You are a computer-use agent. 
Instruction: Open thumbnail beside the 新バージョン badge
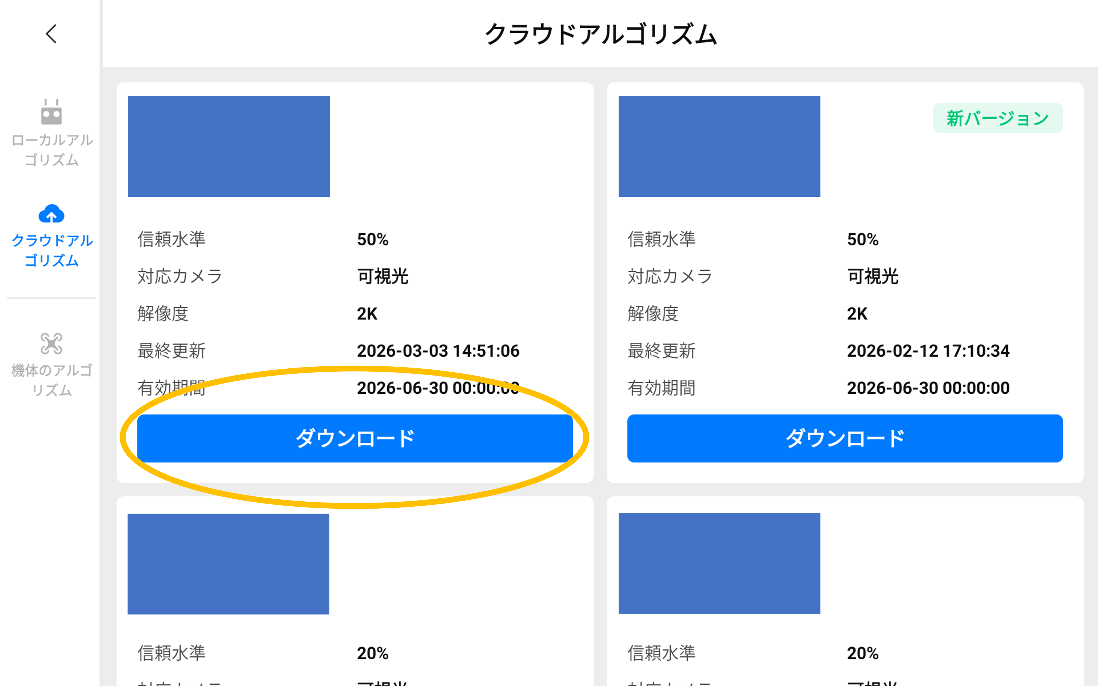[719, 146]
